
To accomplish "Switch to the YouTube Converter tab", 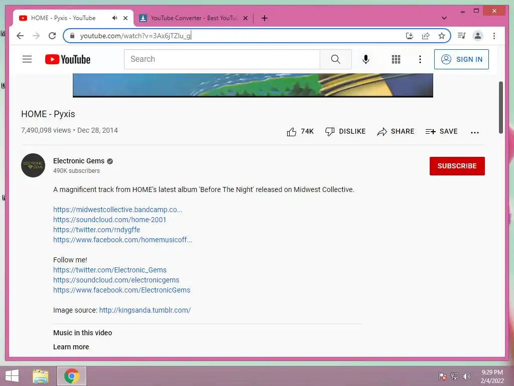I will coord(194,18).
